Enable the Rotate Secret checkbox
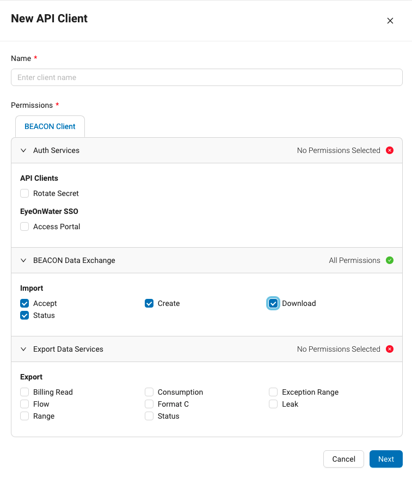The image size is (412, 478). pyautogui.click(x=24, y=193)
